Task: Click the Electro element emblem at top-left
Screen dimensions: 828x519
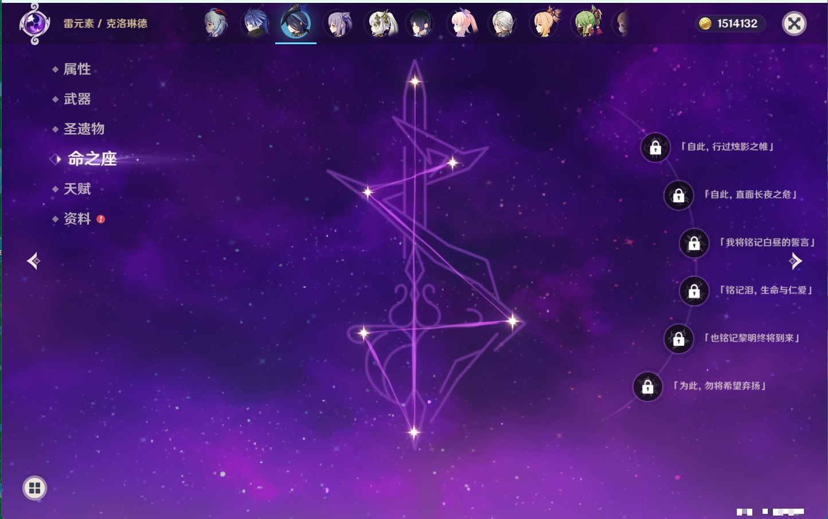Action: click(34, 24)
